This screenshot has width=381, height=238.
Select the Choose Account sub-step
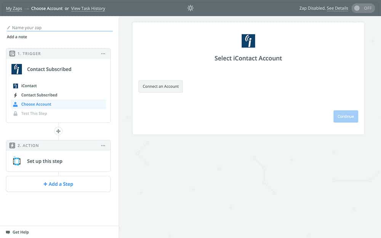coord(36,104)
